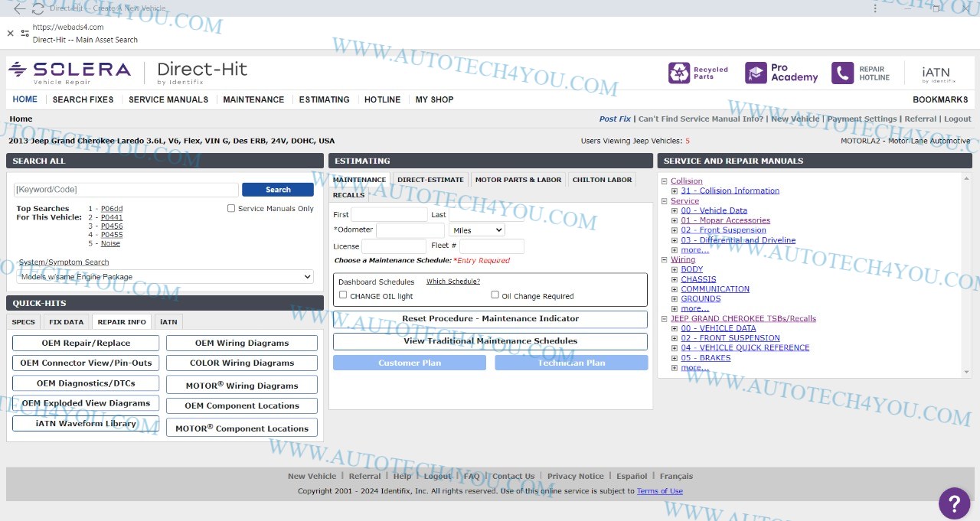The height and width of the screenshot is (521, 980).
Task: Click the blue Search button
Action: pyautogui.click(x=278, y=190)
